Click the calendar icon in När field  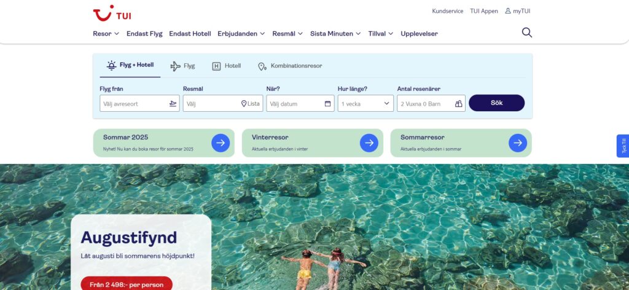click(x=327, y=104)
